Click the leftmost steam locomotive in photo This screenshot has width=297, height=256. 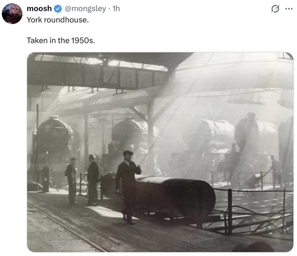point(53,141)
